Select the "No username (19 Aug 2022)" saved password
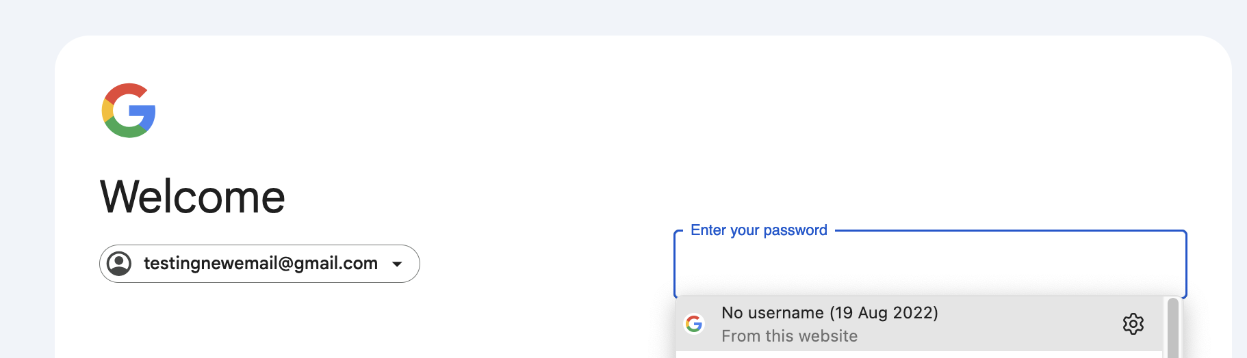The height and width of the screenshot is (358, 1247). (x=919, y=324)
